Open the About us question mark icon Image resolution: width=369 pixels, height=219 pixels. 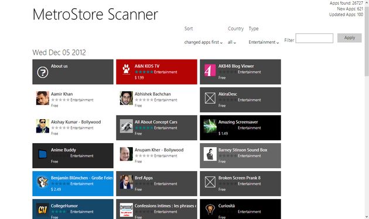[x=43, y=72]
